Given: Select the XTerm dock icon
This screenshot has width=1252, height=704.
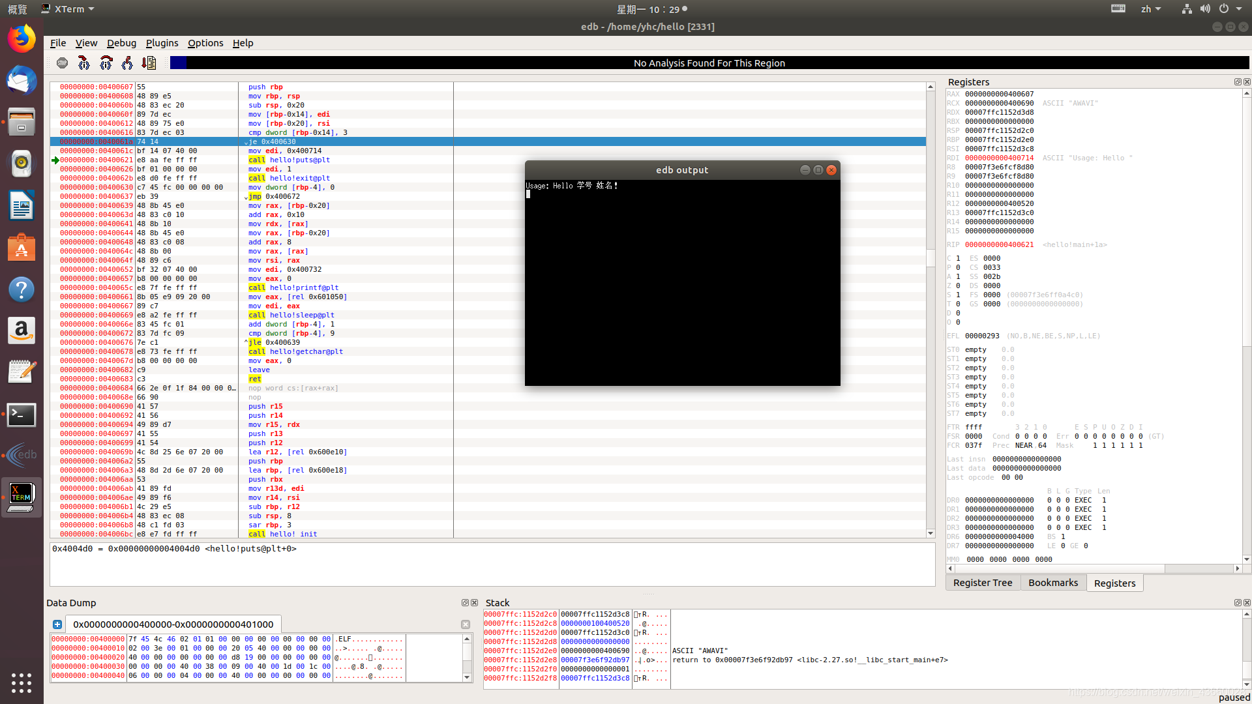Looking at the screenshot, I should pos(22,497).
